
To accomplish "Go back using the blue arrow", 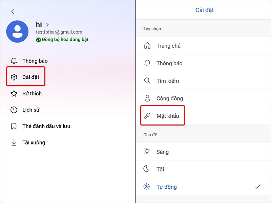I will coord(13,12).
